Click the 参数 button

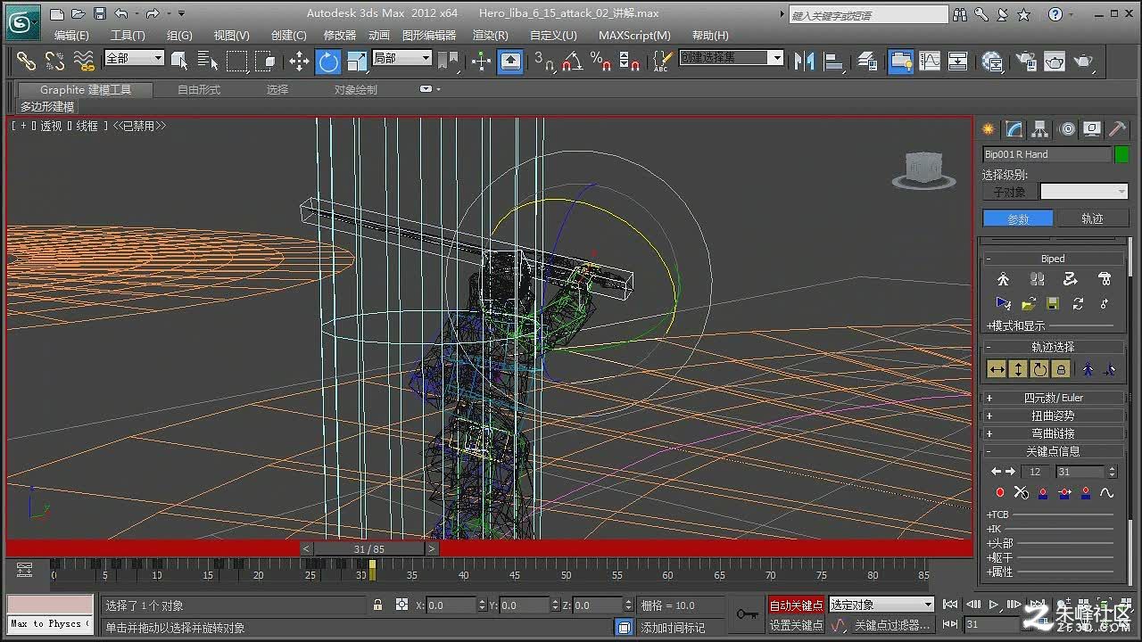[1018, 218]
